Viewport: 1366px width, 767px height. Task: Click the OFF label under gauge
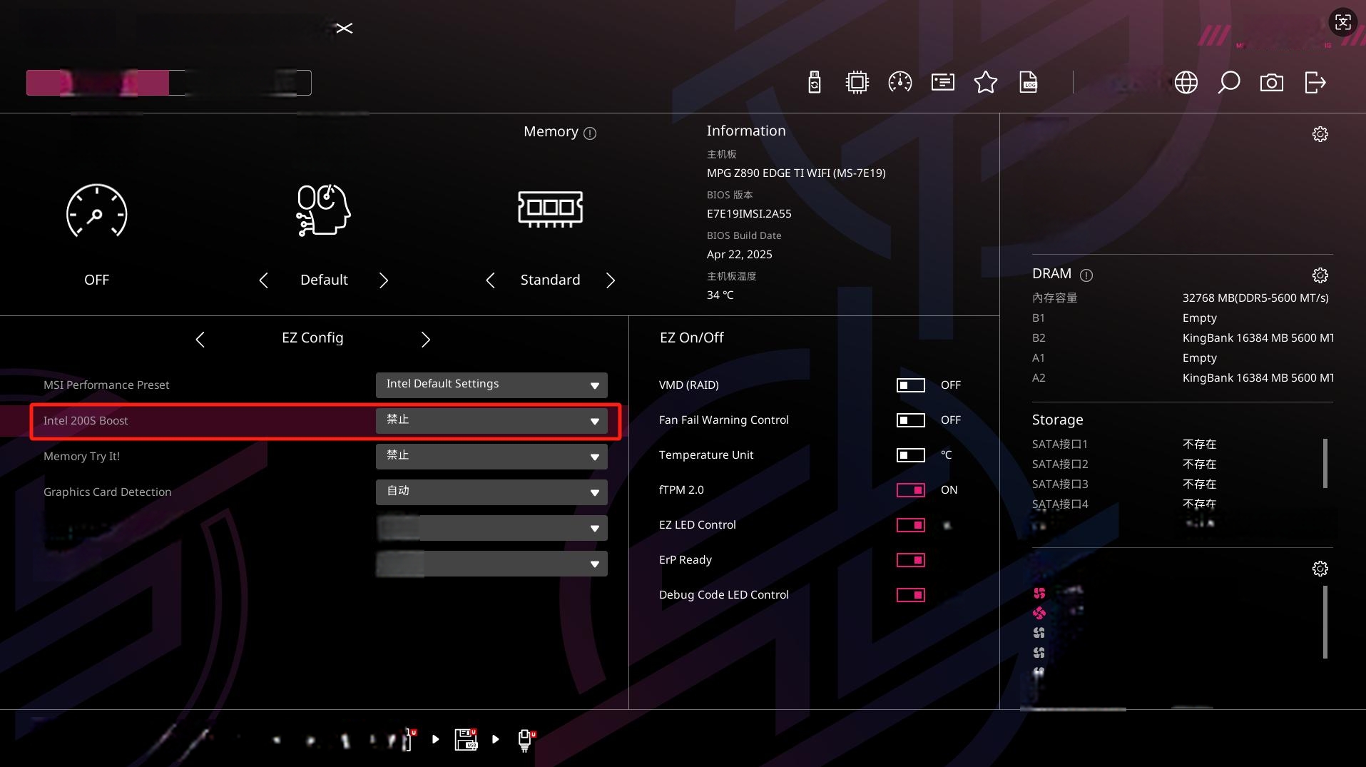pyautogui.click(x=96, y=280)
